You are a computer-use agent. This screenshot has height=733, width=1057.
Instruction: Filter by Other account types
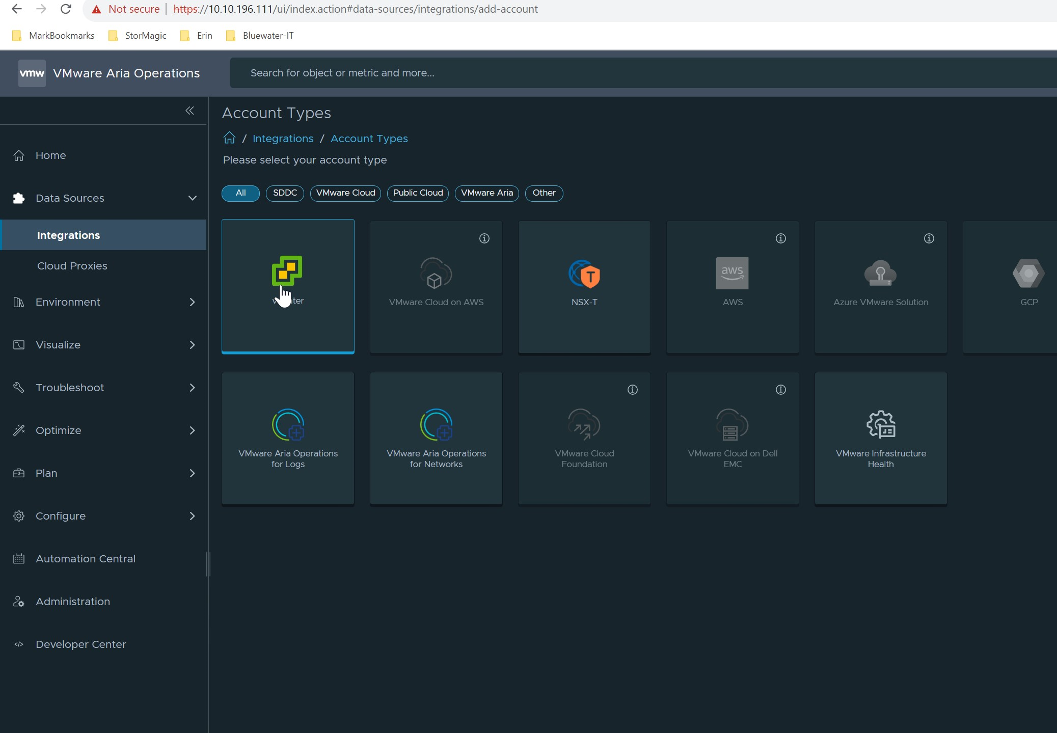coord(544,193)
